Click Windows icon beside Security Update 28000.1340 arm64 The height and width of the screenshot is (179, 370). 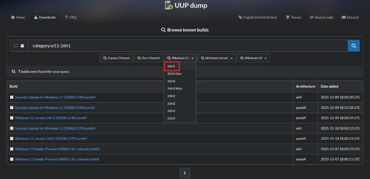click(11, 108)
